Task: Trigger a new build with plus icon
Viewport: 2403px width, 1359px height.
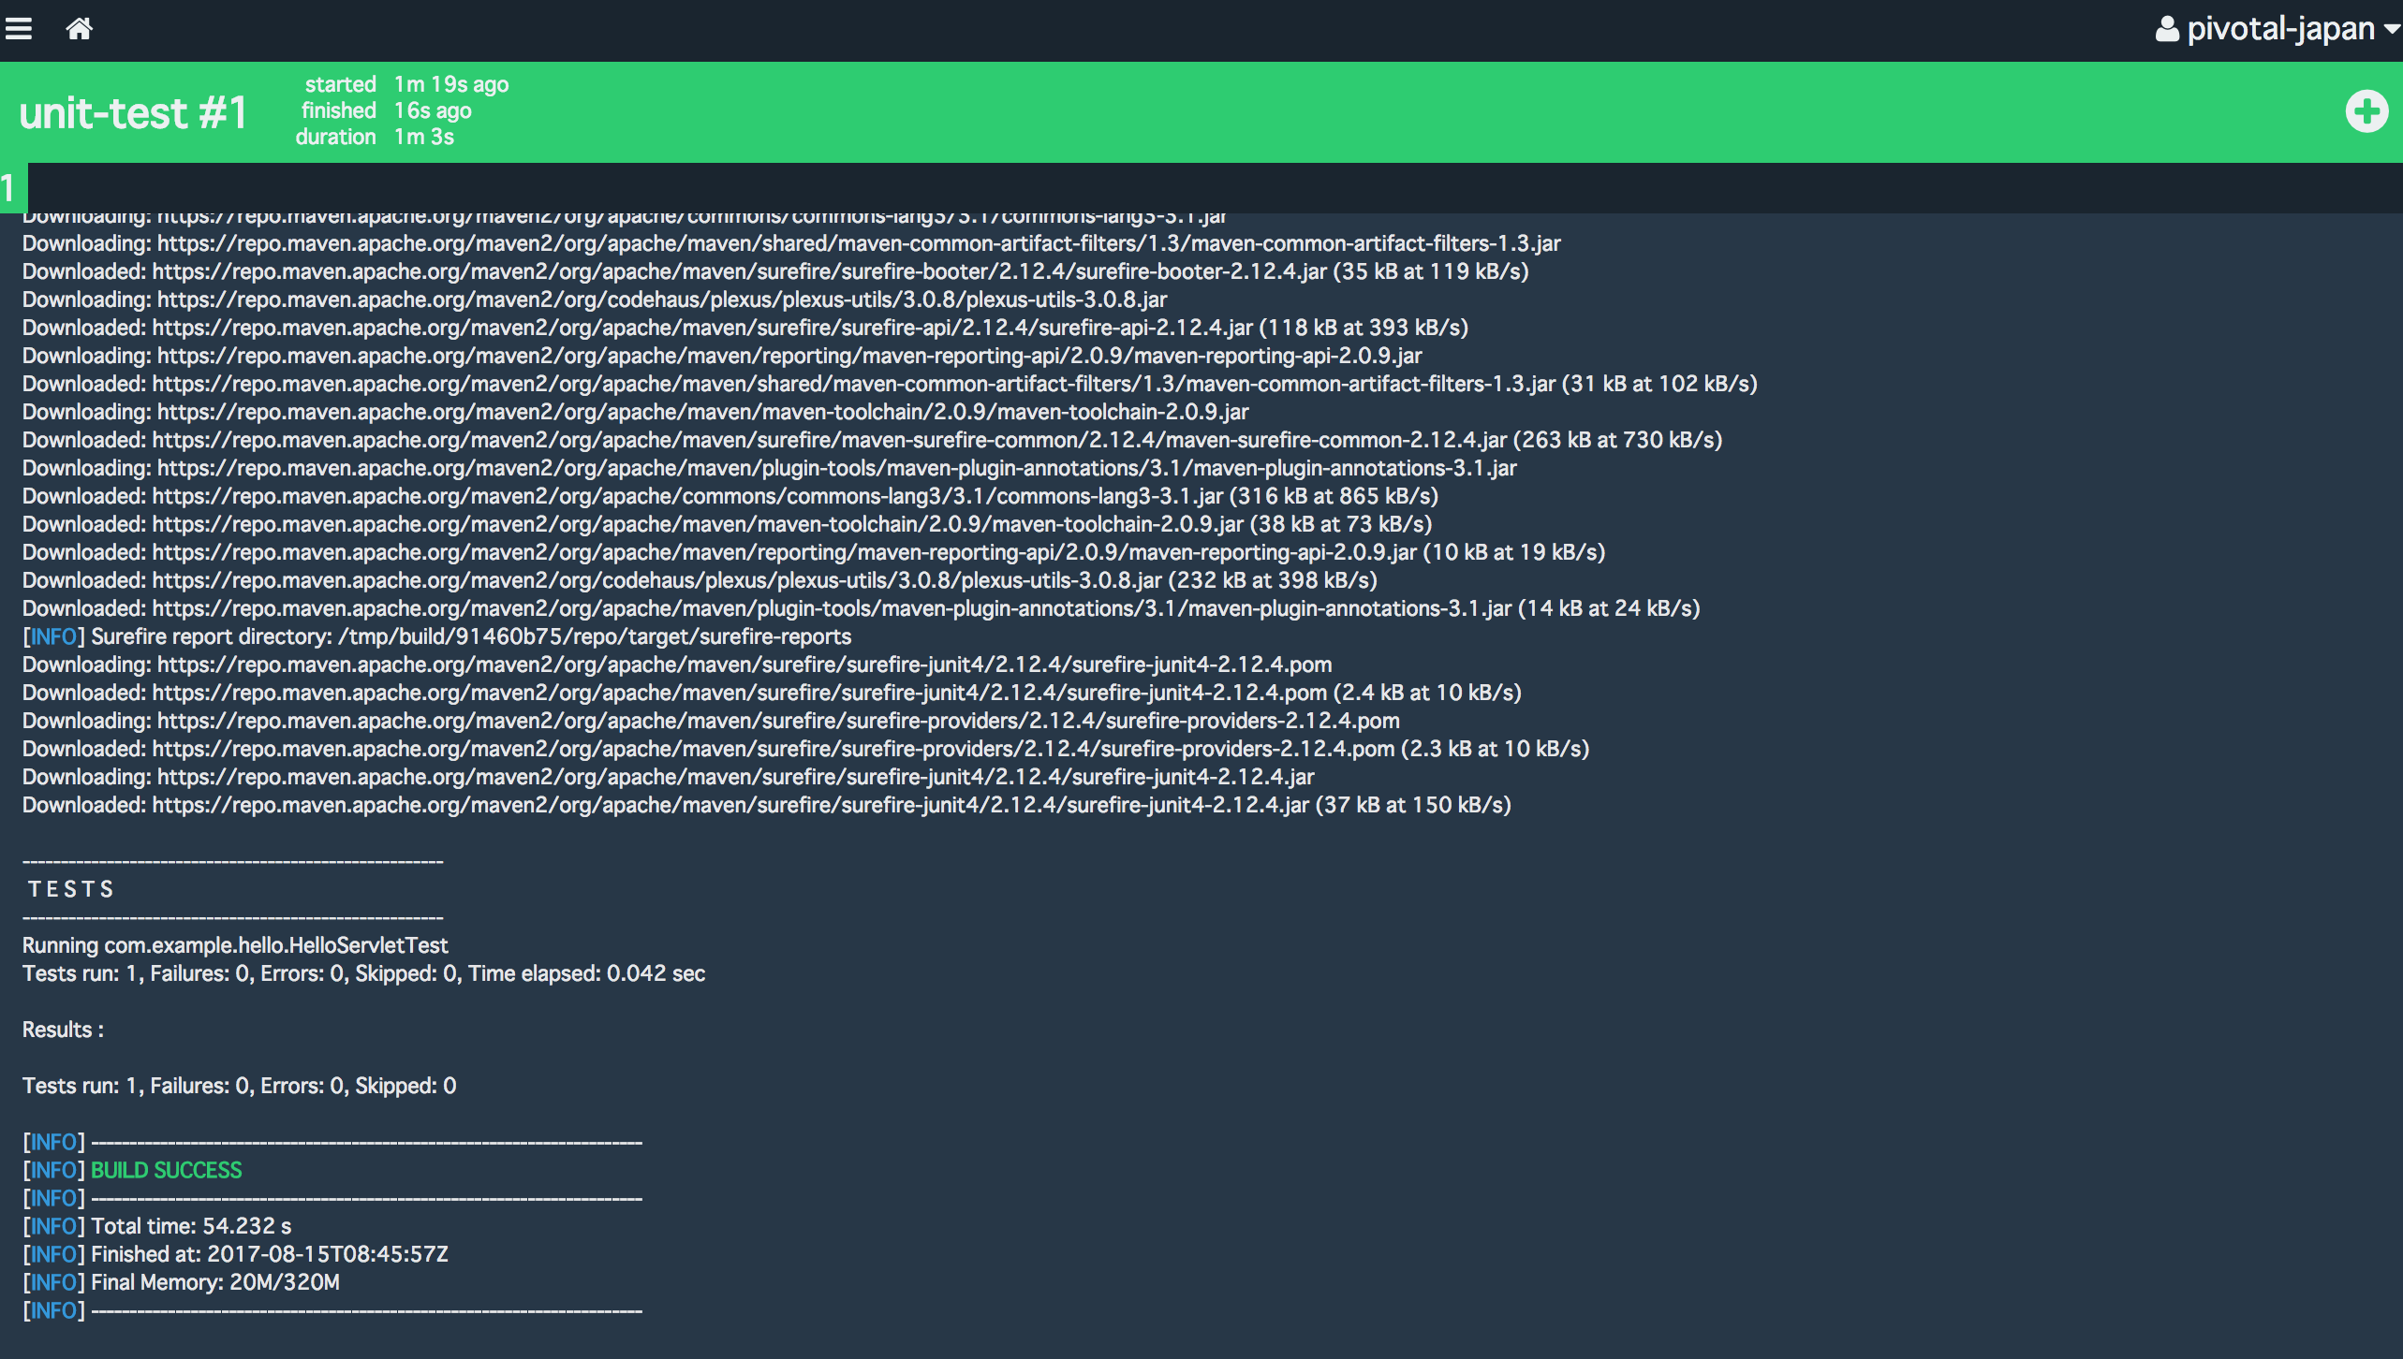Action: click(x=2366, y=112)
